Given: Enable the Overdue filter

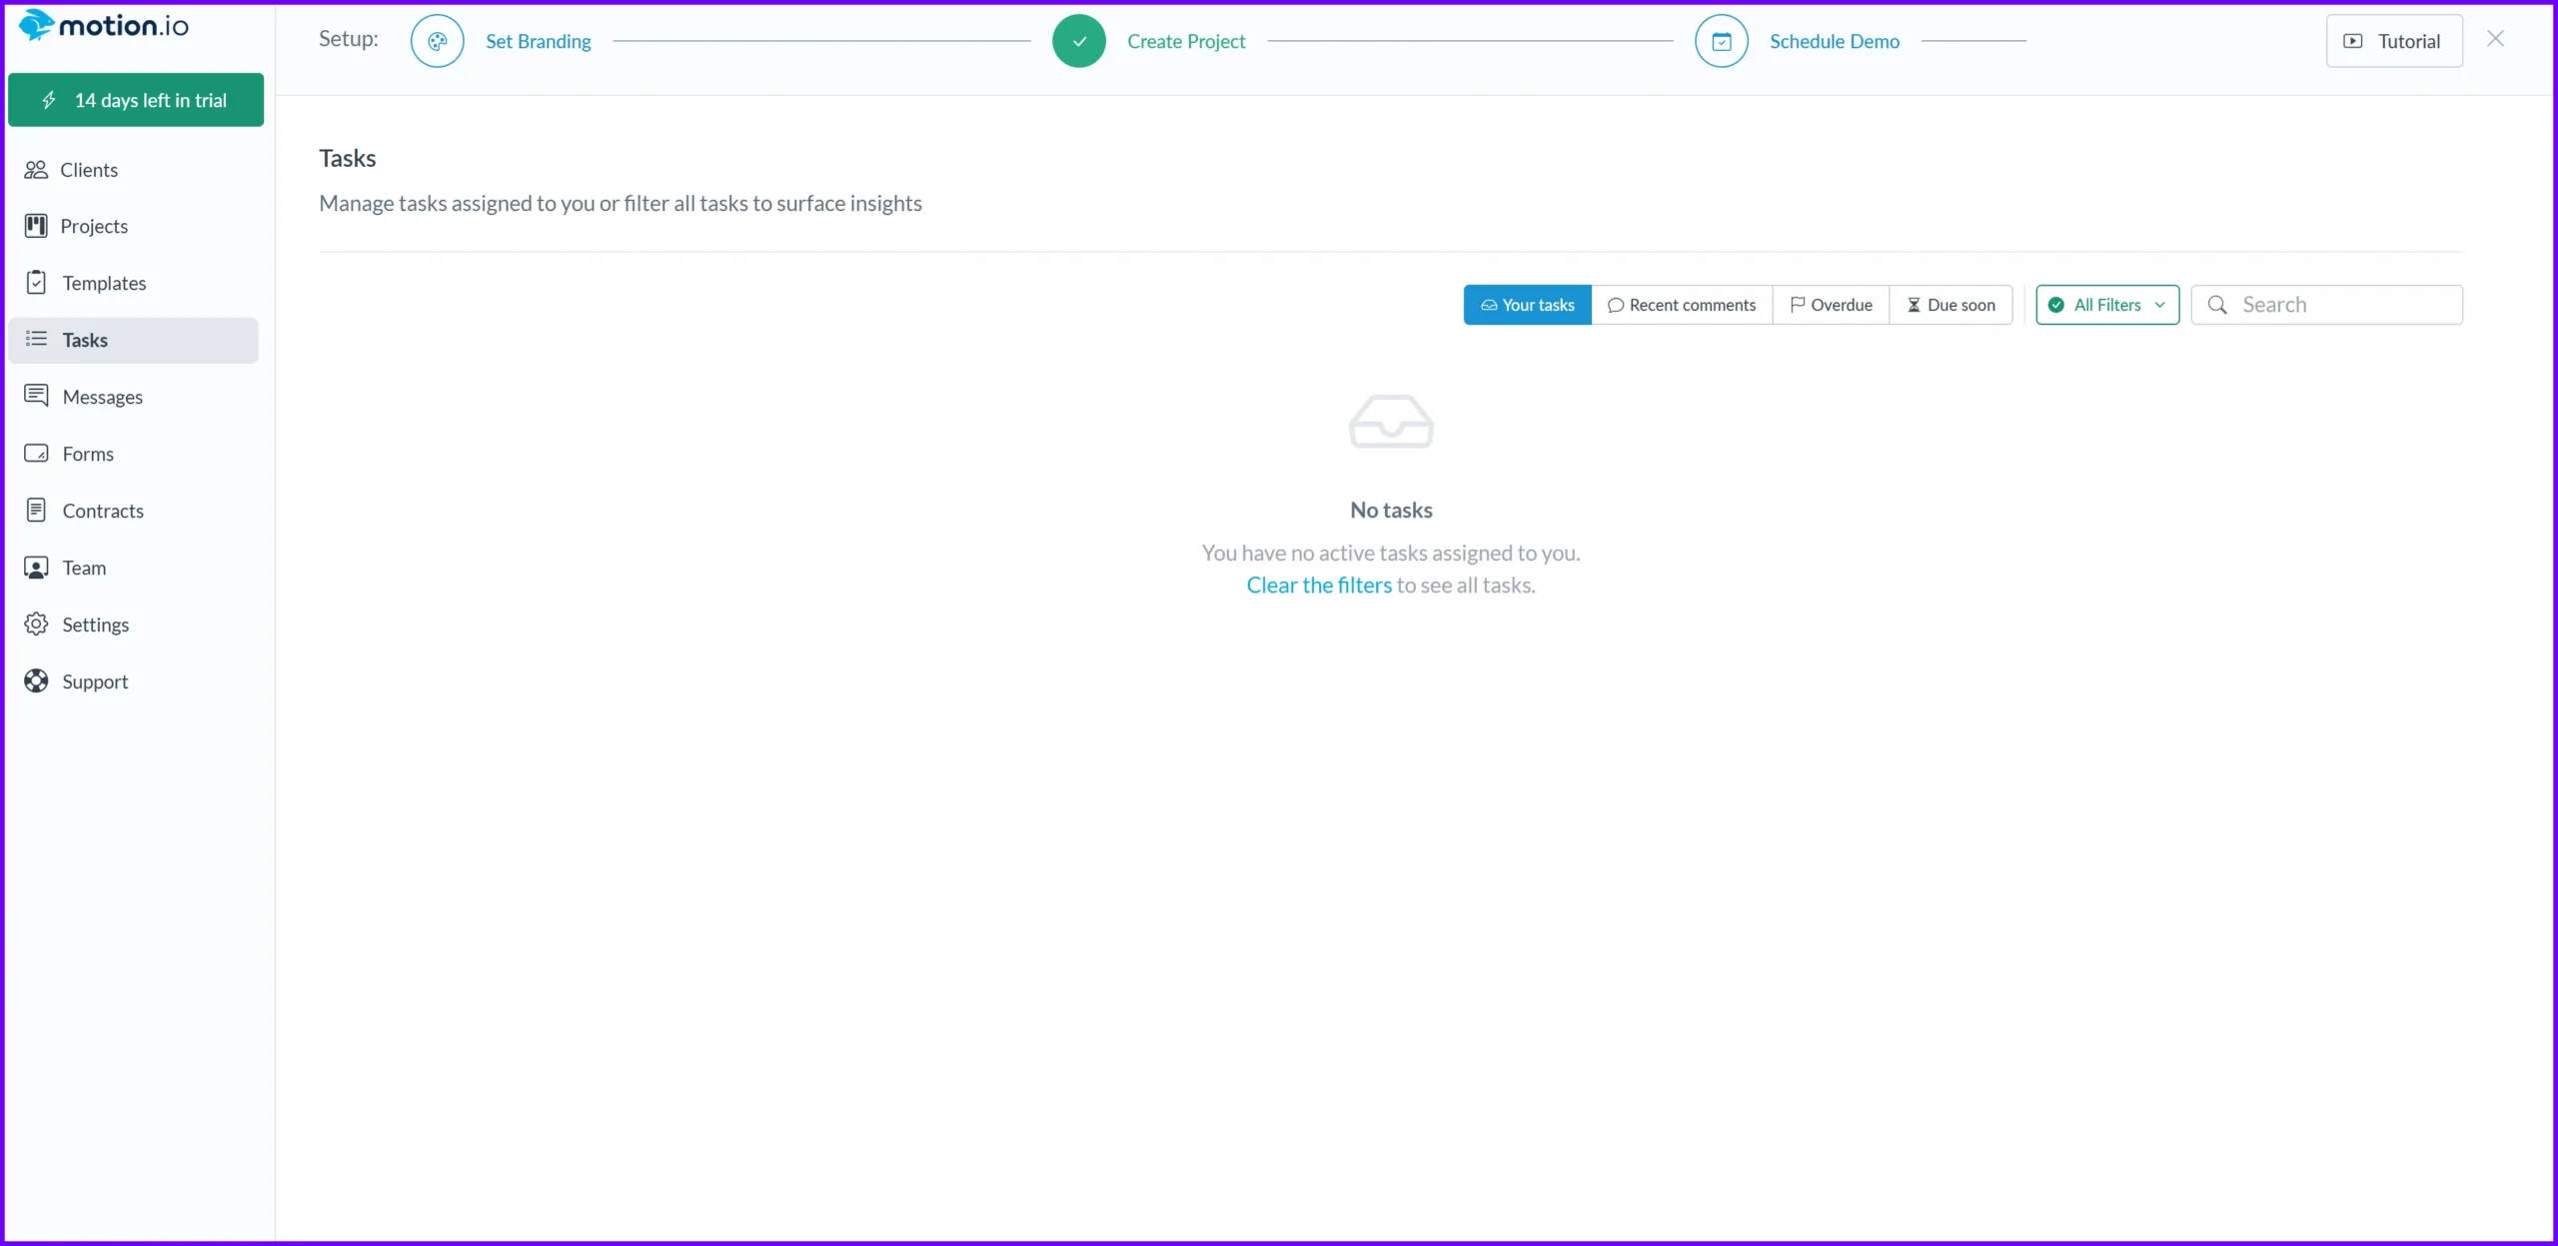Looking at the screenshot, I should point(1830,304).
